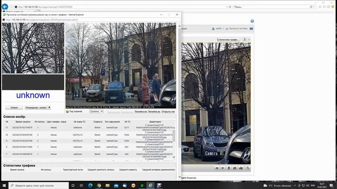Click the upload icon next to traffic statistics button
This screenshot has height=189, width=337.
244,39
